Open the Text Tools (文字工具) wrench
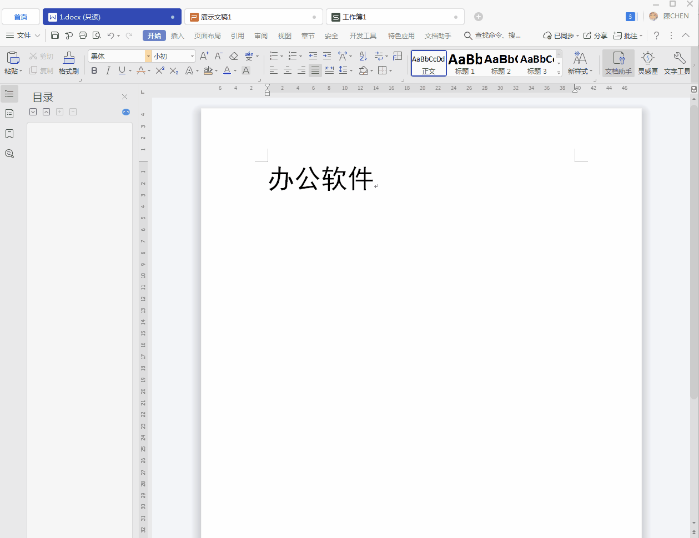Viewport: 699px width, 538px height. click(677, 63)
